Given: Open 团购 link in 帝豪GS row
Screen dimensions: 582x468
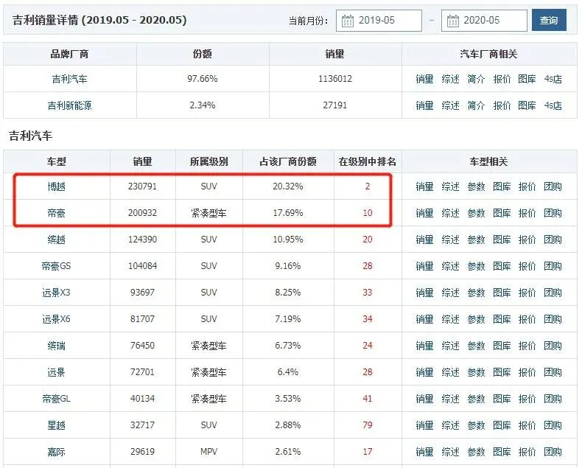Looking at the screenshot, I should click(x=553, y=266).
